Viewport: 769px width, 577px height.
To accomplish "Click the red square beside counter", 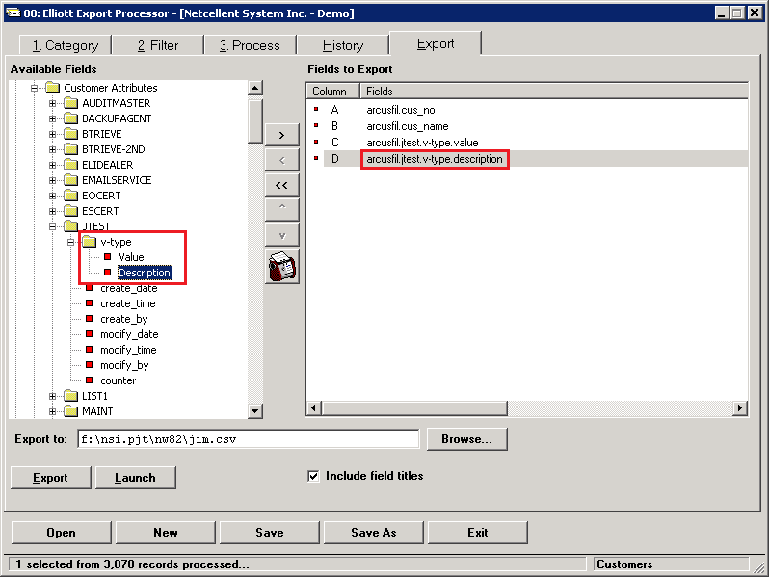I will (90, 380).
